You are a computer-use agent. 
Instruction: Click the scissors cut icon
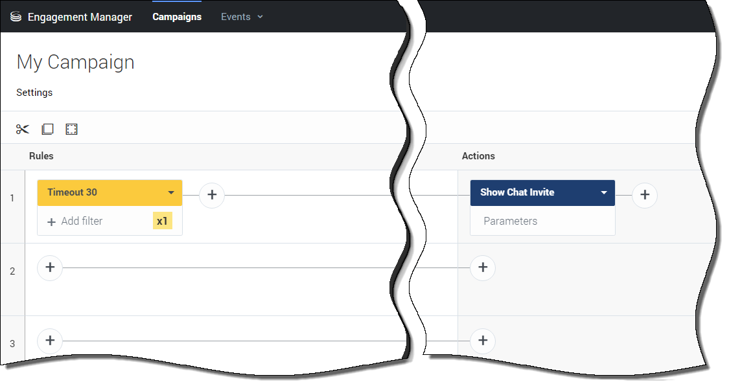pos(23,130)
